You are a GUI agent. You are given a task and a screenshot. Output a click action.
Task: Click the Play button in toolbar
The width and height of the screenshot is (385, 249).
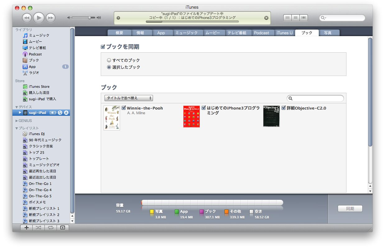(39, 18)
